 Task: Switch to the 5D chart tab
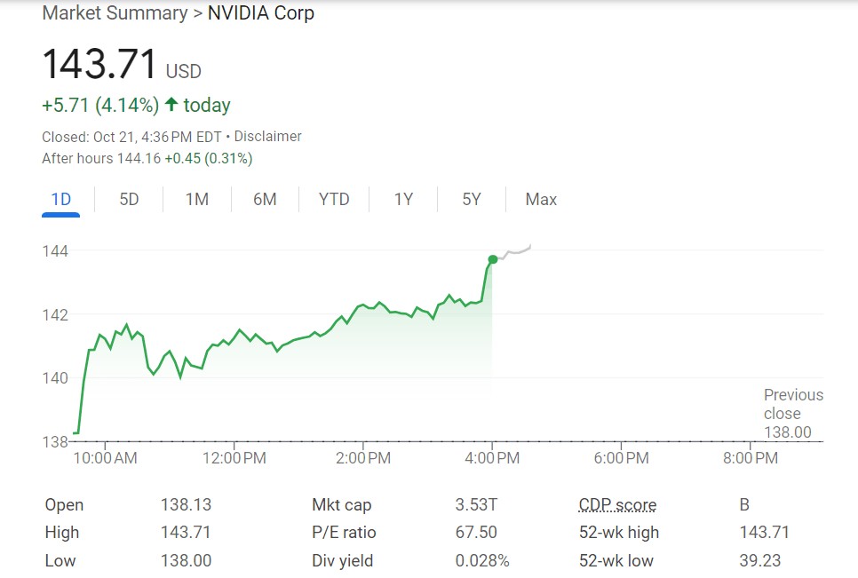coord(129,199)
